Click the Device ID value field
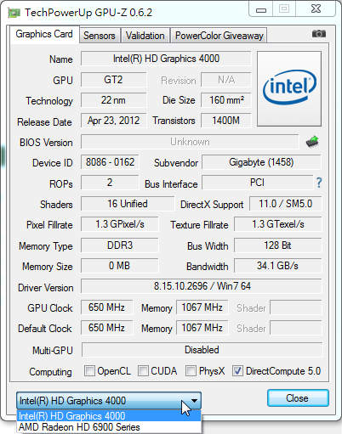Screen dimensions: 342x434 (110, 162)
